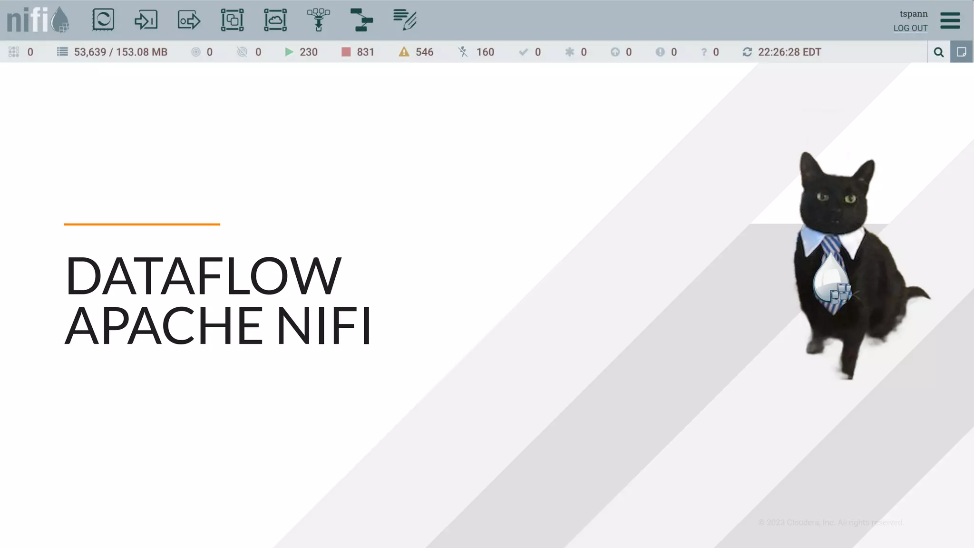Click the disabled components icon
This screenshot has width=974, height=548.
[x=463, y=52]
